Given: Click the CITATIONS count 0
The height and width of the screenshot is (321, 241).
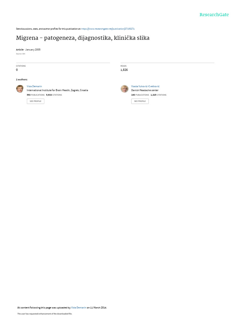Looking at the screenshot, I should click(17, 70).
